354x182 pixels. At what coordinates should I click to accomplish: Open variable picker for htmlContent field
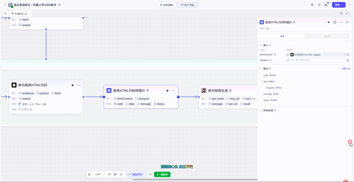348,55
